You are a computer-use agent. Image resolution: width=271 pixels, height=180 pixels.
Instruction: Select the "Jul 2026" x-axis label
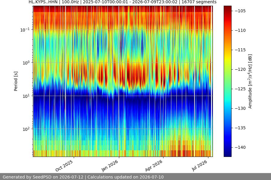200,165
